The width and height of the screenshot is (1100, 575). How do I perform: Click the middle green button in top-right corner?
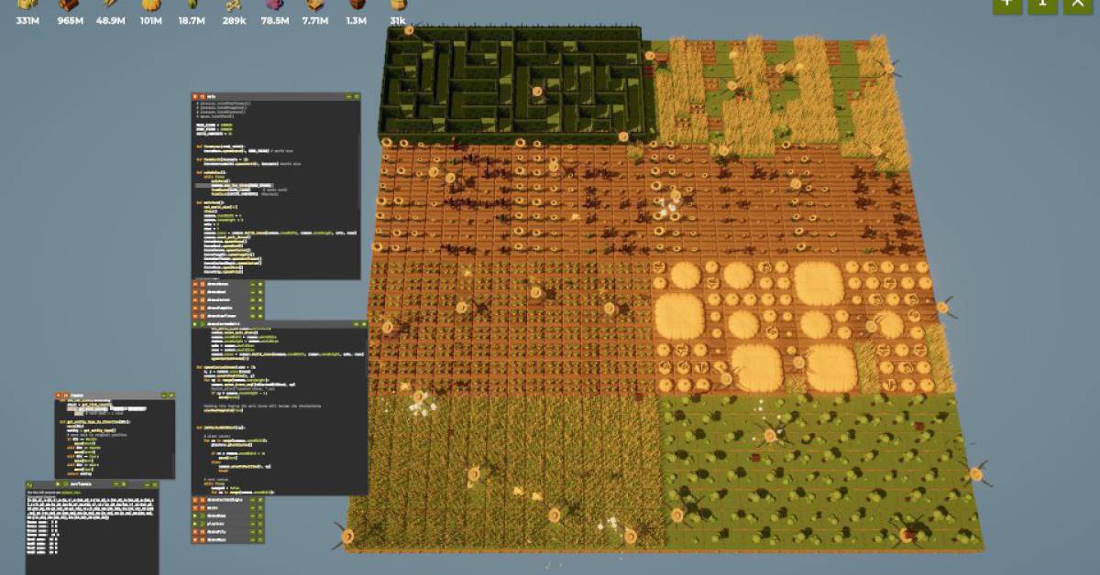point(1041,5)
